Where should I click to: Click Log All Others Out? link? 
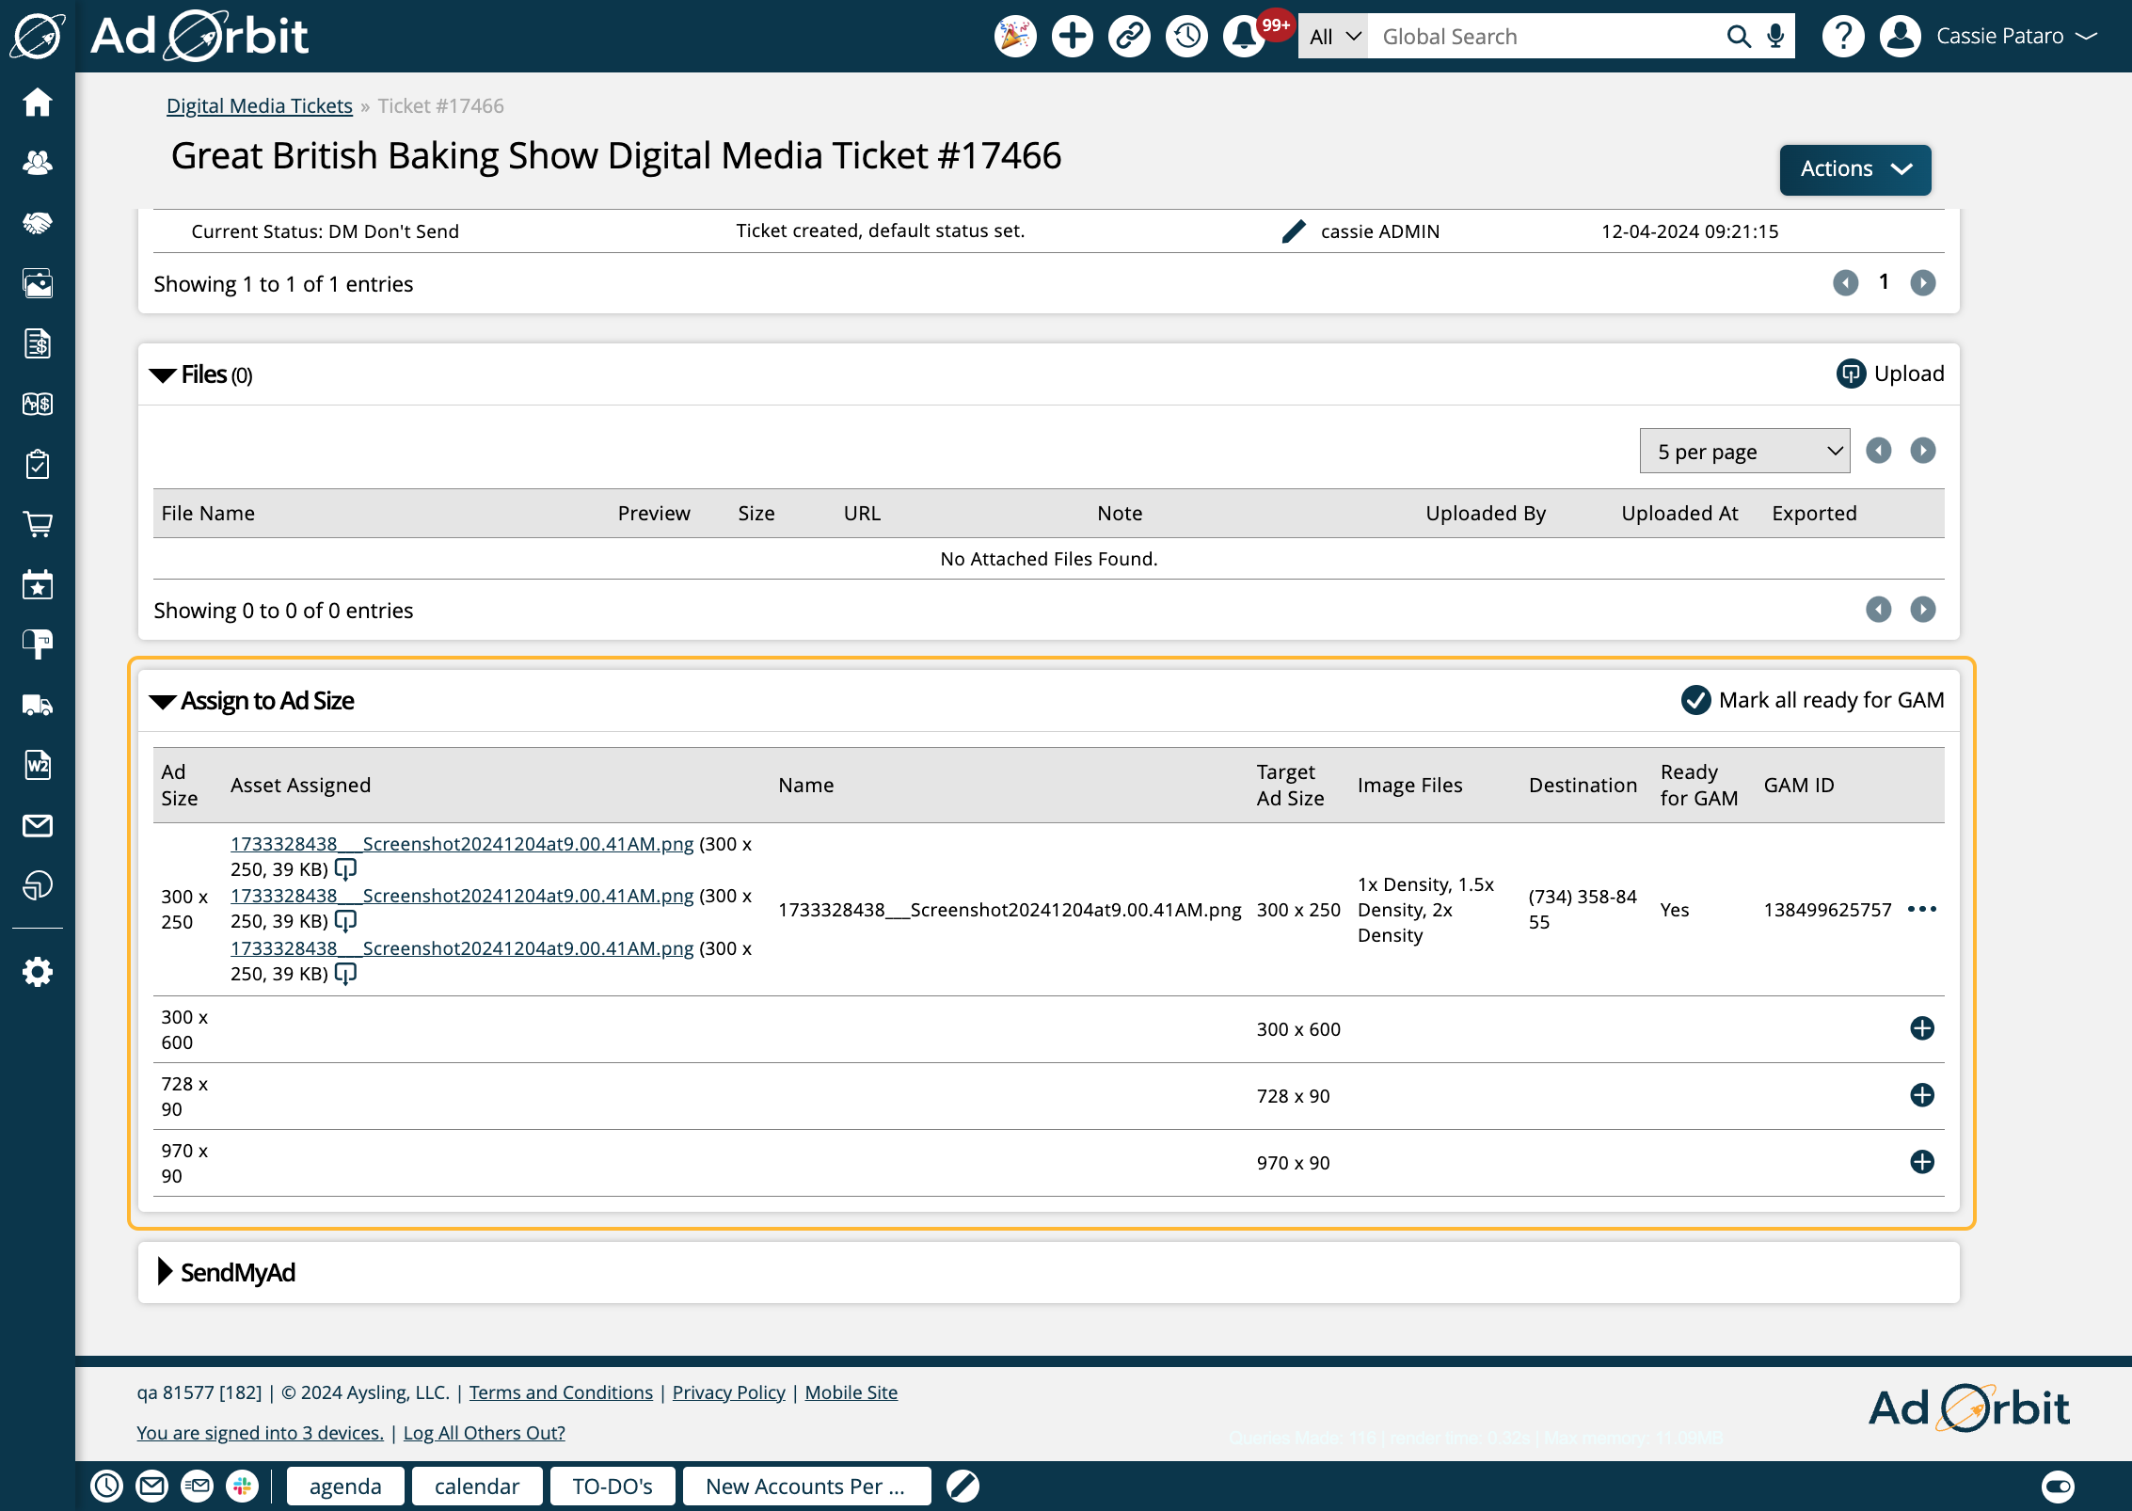pos(484,1433)
